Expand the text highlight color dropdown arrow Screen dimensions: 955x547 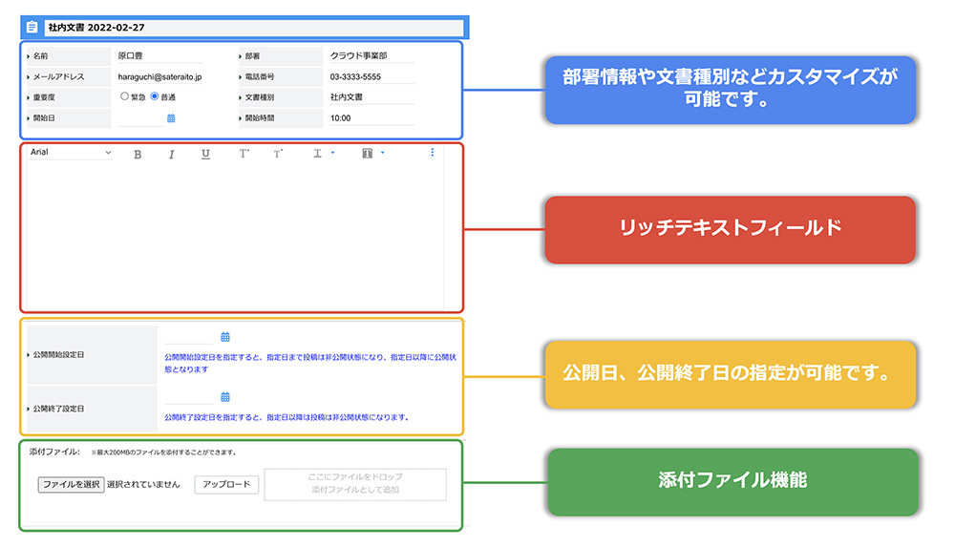pyautogui.click(x=382, y=153)
